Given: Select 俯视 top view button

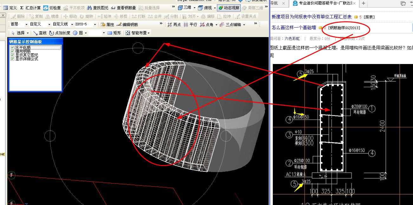Looking at the screenshot, I should pos(205,8).
